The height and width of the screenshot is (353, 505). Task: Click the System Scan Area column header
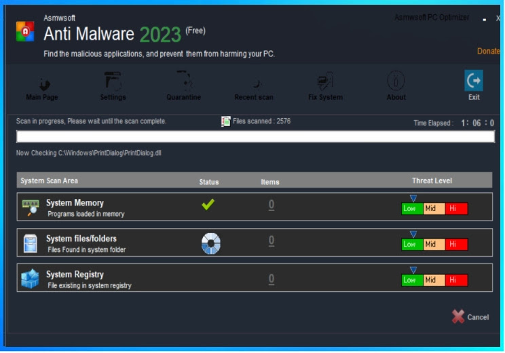[x=50, y=181]
